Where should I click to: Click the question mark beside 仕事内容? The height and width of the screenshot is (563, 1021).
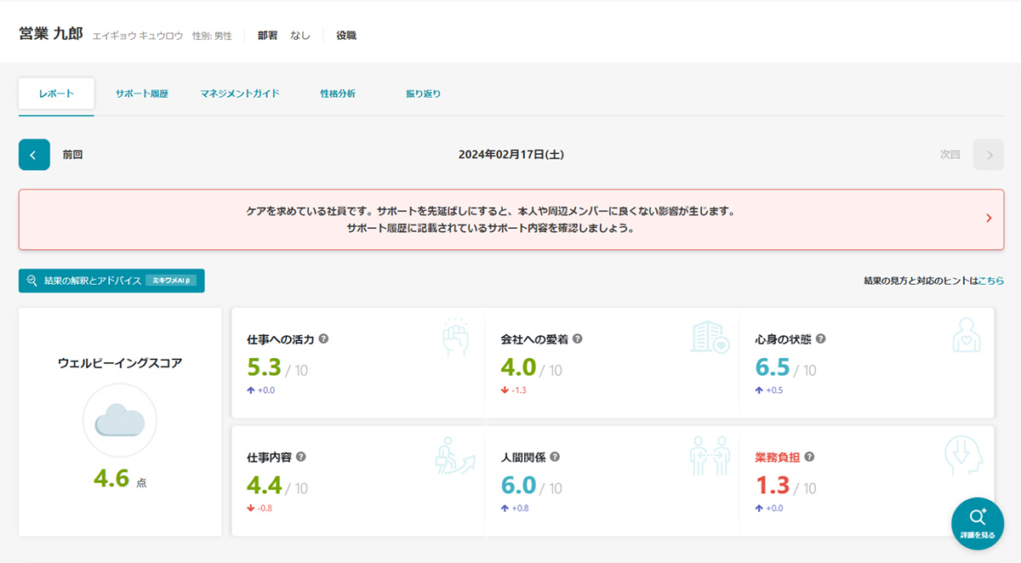300,458
